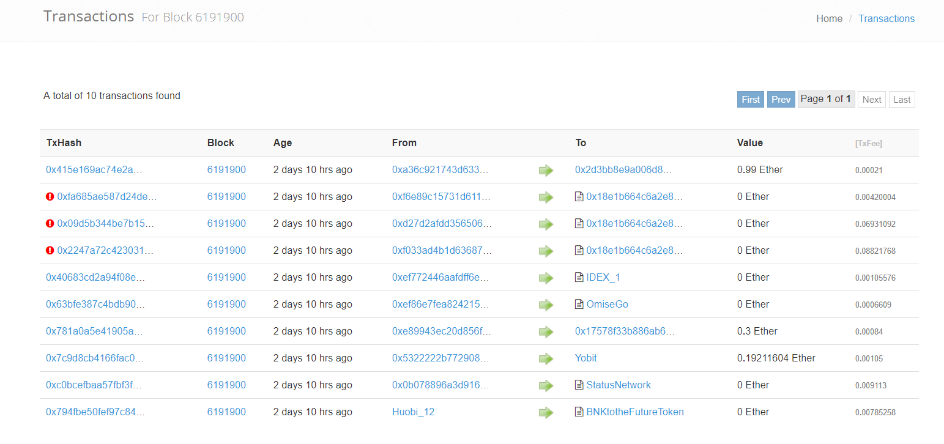Open the Huobi_12 sender link
This screenshot has width=944, height=444.
tap(413, 412)
